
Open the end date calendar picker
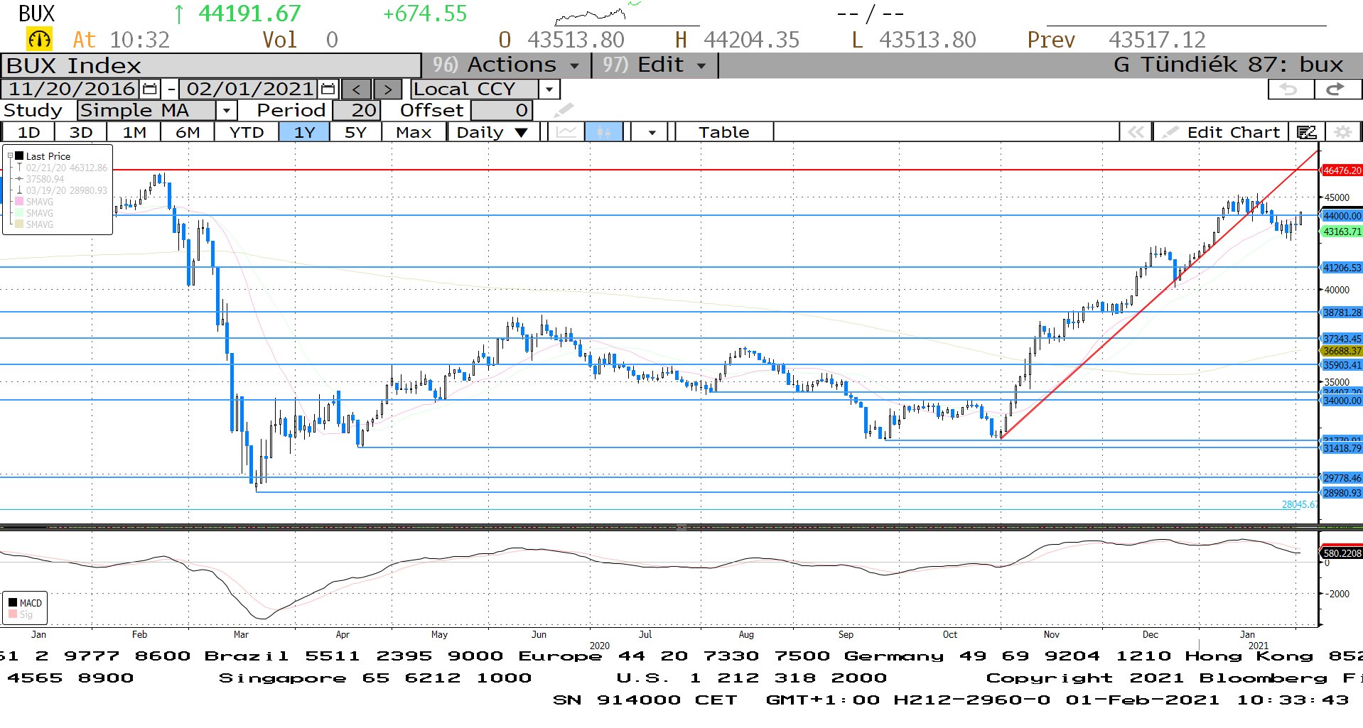tap(328, 89)
